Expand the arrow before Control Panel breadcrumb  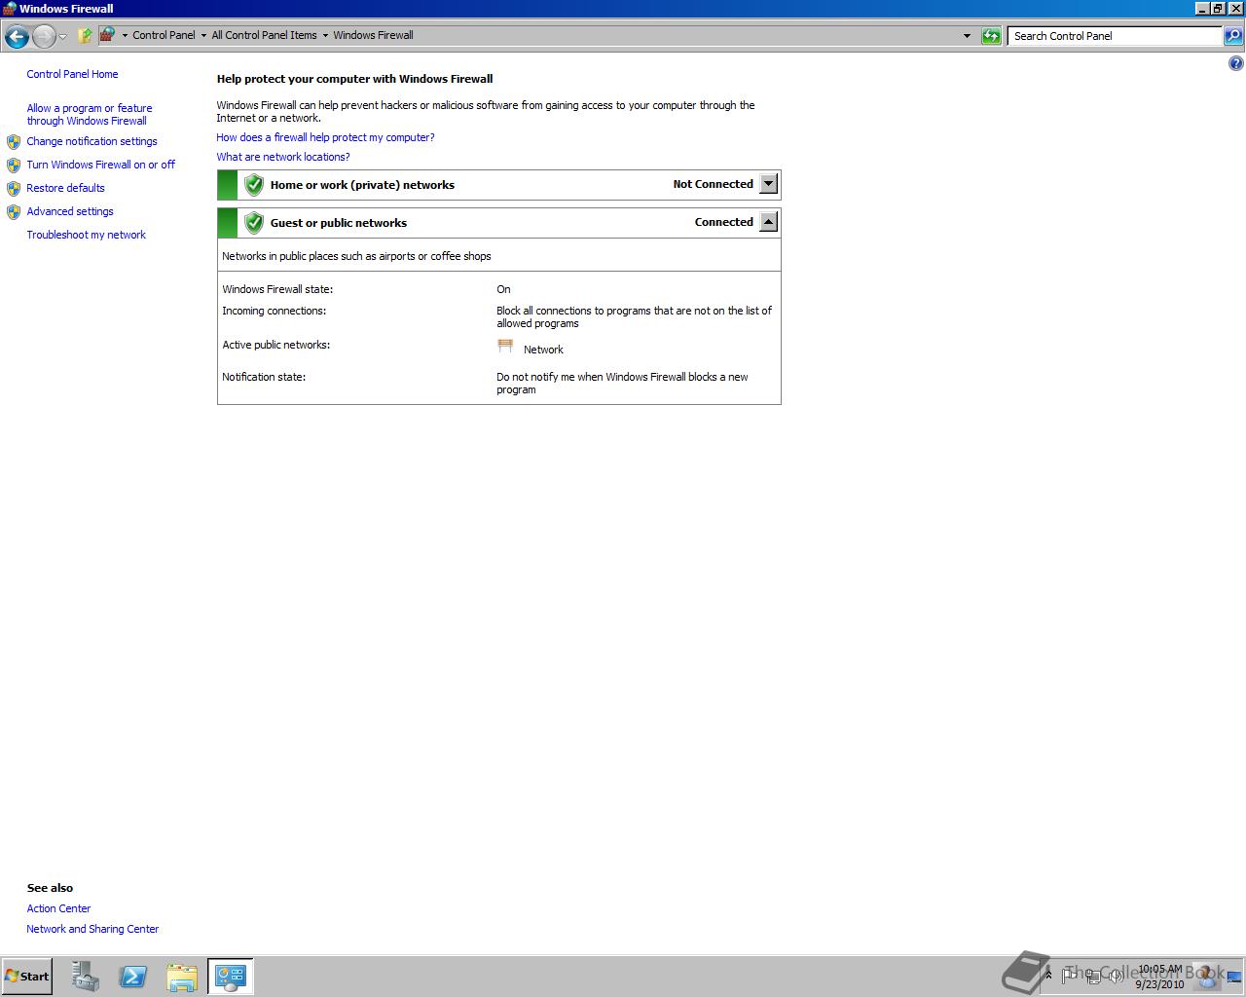125,36
